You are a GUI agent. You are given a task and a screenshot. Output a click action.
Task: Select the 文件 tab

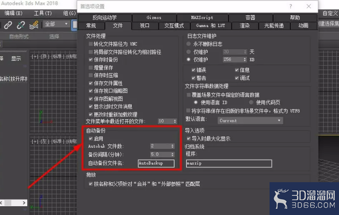118,26
